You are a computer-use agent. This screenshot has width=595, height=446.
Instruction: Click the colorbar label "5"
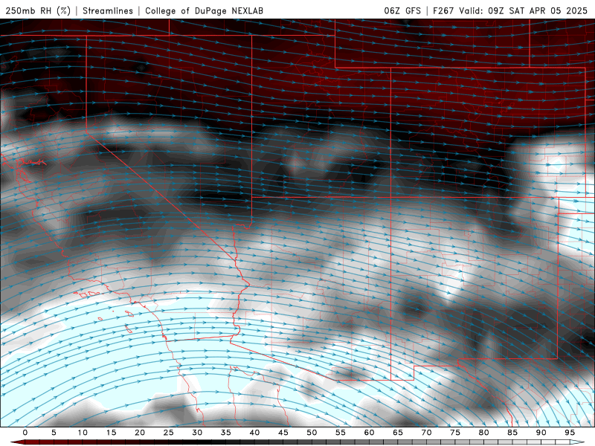point(54,433)
